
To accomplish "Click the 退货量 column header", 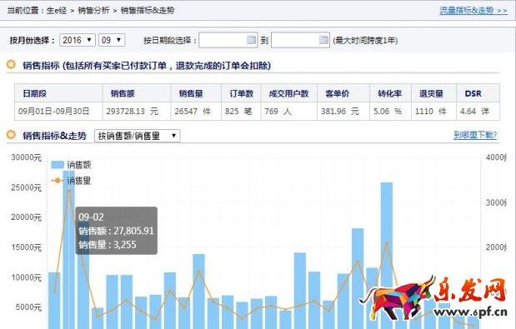I will (433, 93).
